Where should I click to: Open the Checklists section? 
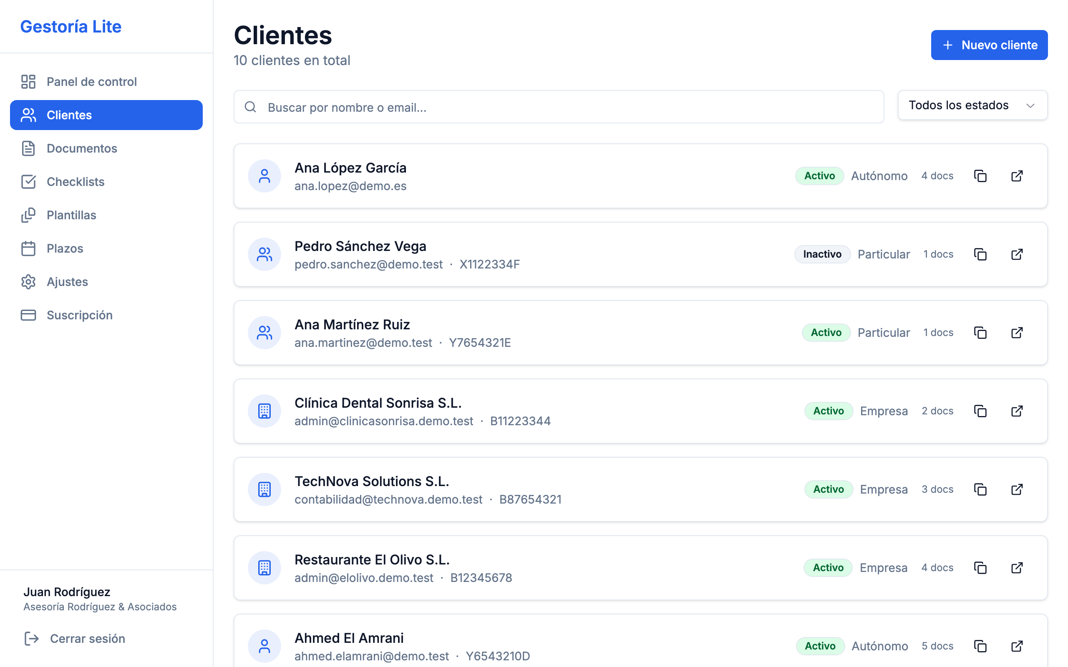point(76,182)
